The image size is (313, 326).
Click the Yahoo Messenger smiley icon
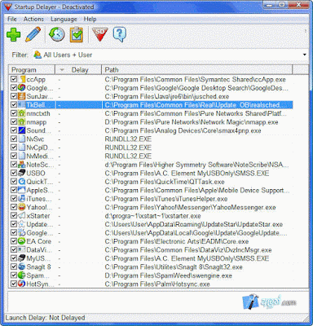point(22,207)
